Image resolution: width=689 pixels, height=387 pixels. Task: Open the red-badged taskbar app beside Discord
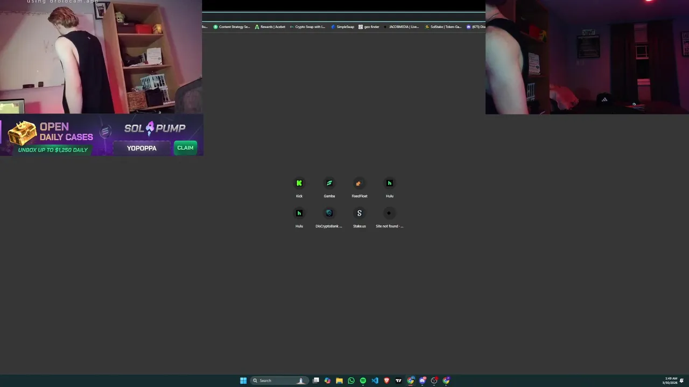pyautogui.click(x=434, y=381)
